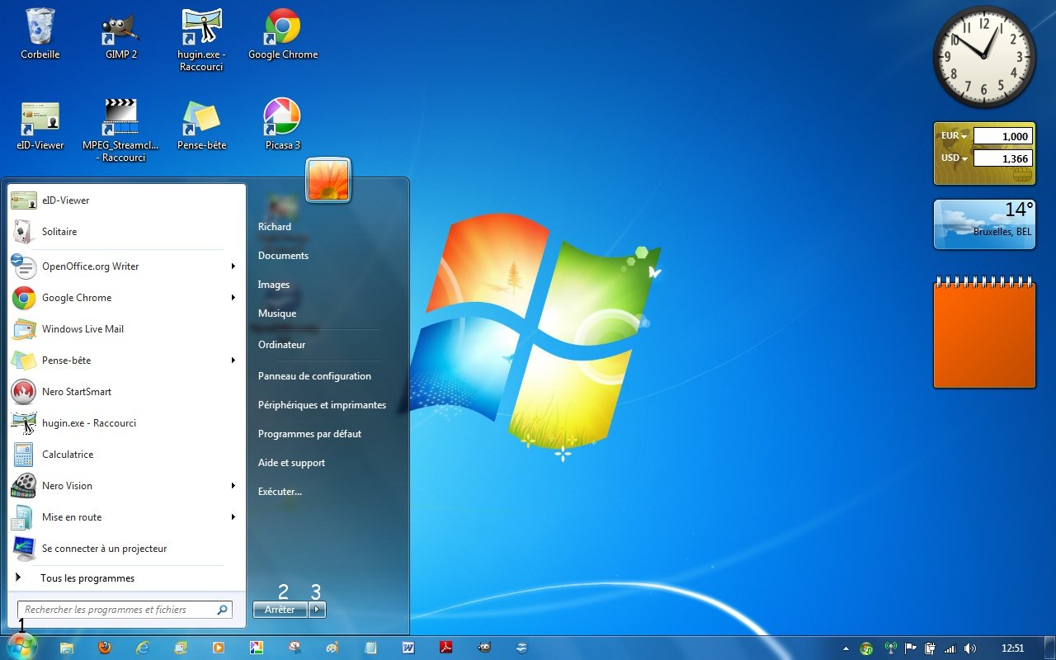
Task: Click the Arrêter shutdown button
Action: pyautogui.click(x=280, y=610)
